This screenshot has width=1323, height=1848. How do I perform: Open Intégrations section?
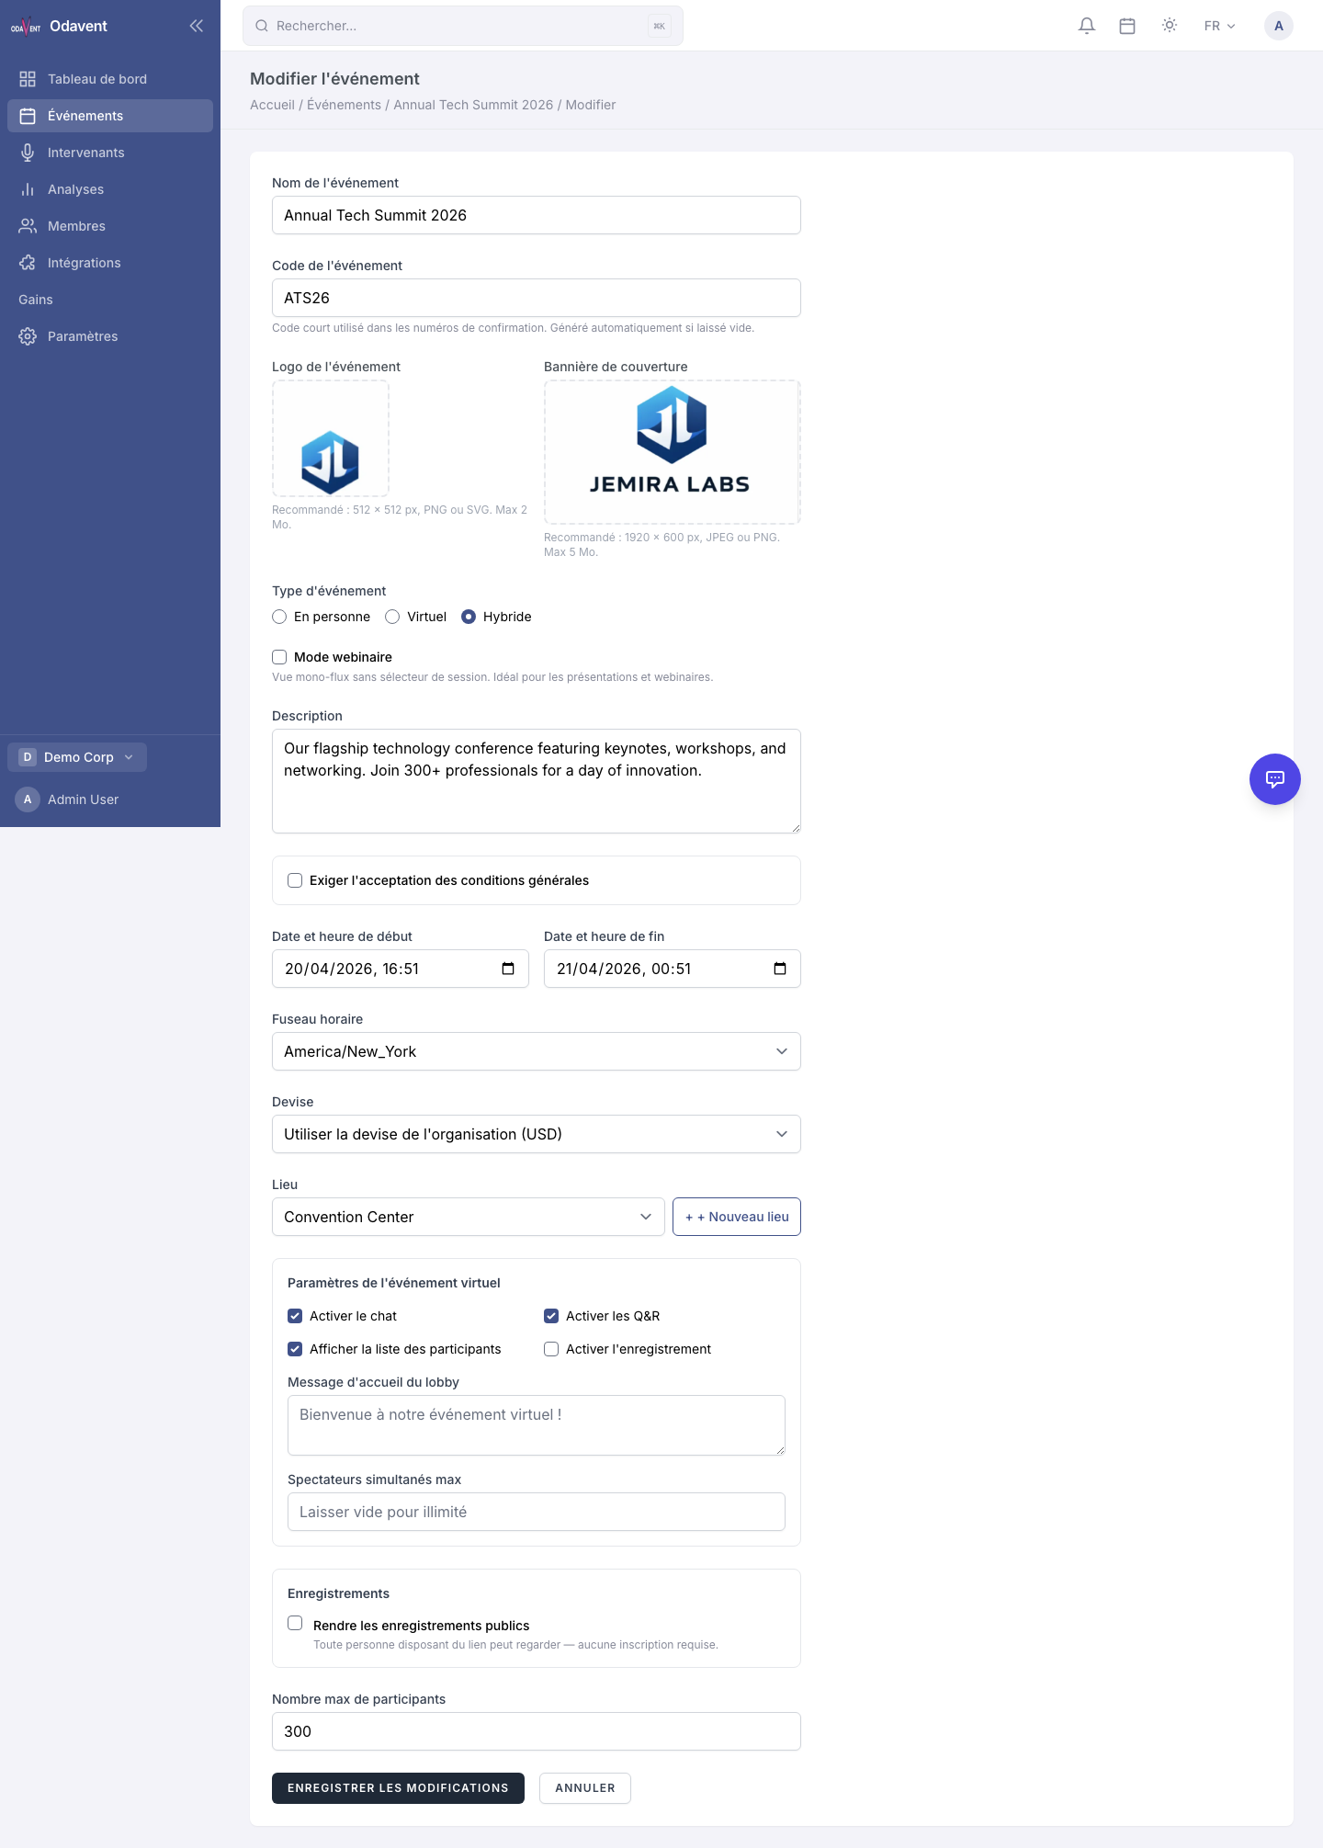click(x=110, y=263)
